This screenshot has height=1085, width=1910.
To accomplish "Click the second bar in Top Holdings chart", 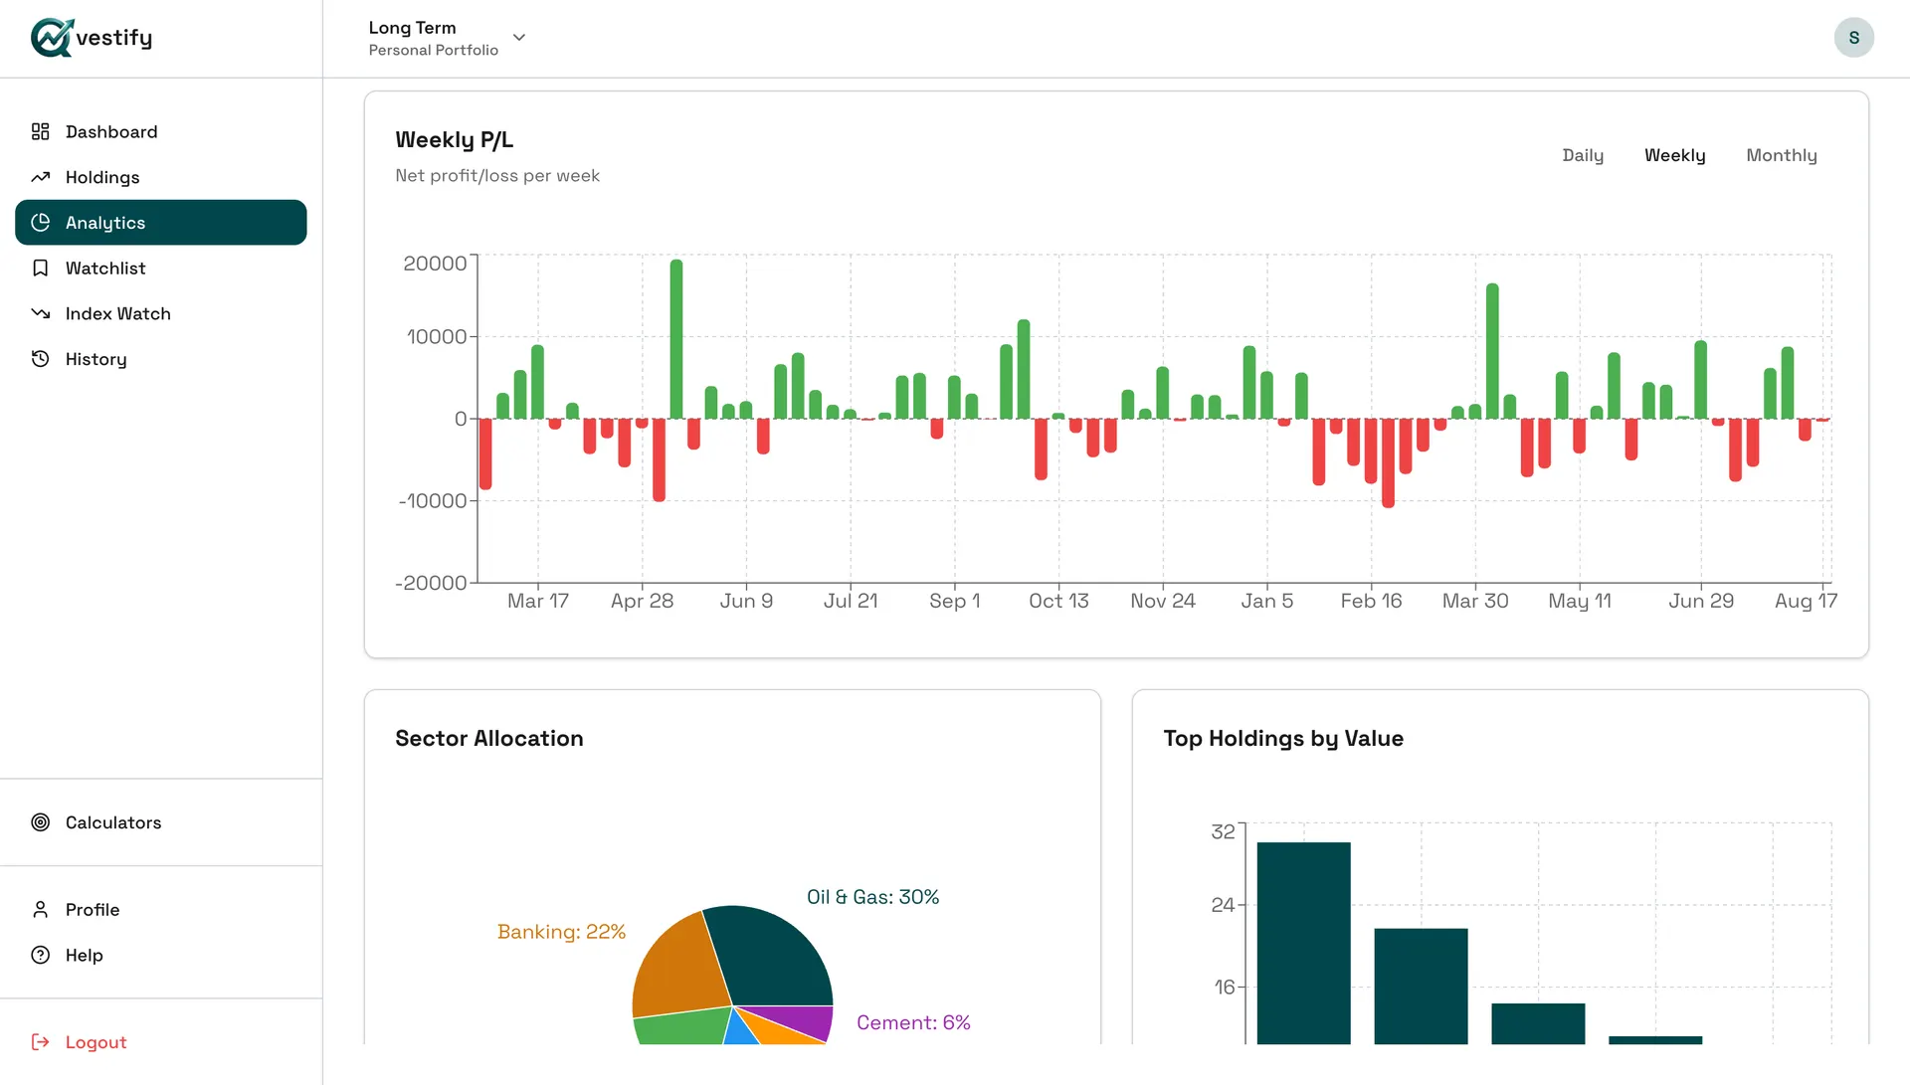I will (x=1421, y=986).
